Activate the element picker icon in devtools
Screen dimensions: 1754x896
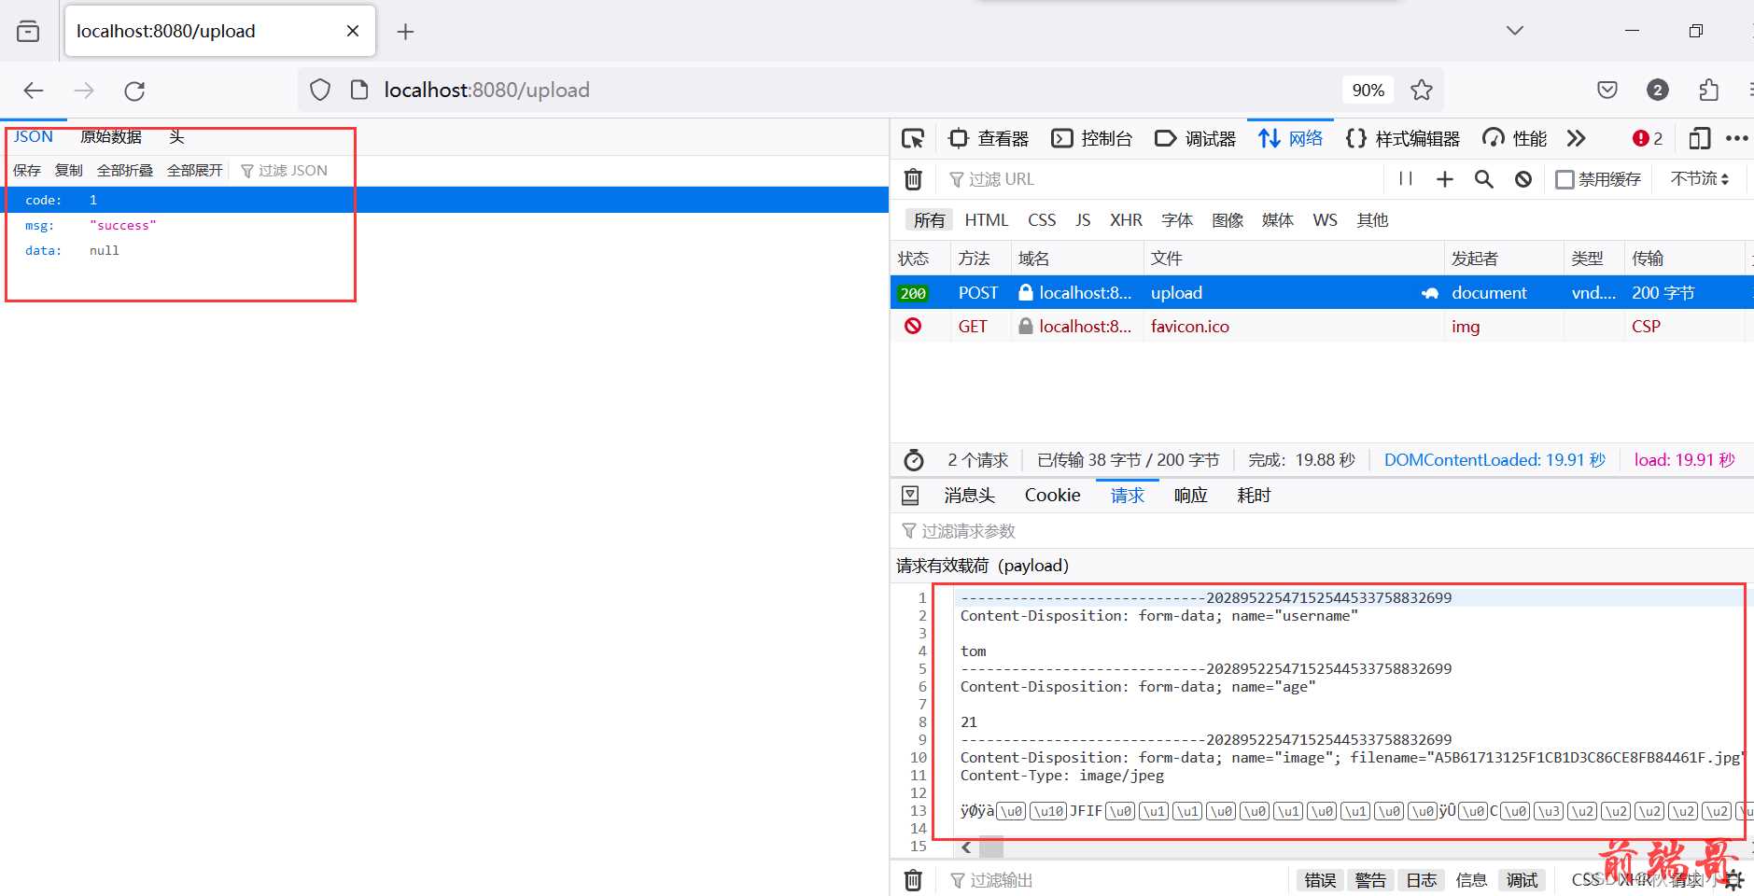pos(913,139)
